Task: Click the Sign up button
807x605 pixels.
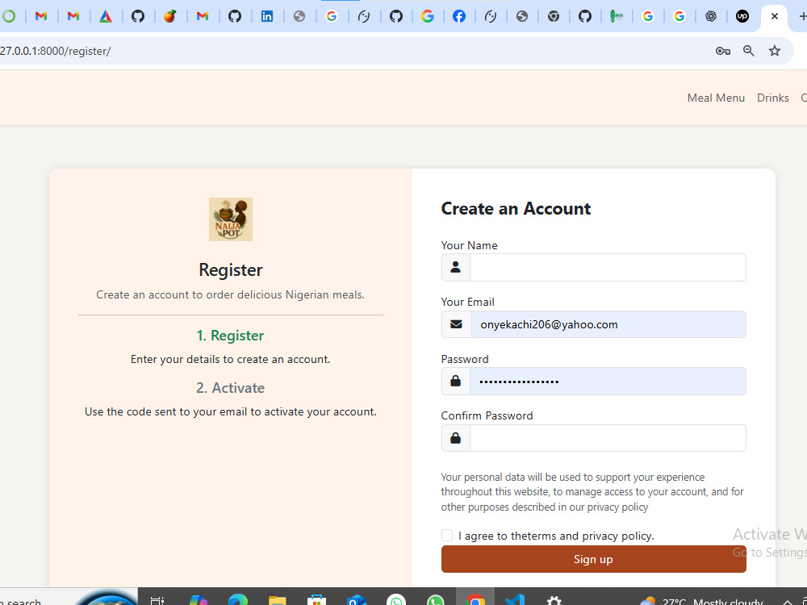Action: coord(593,559)
